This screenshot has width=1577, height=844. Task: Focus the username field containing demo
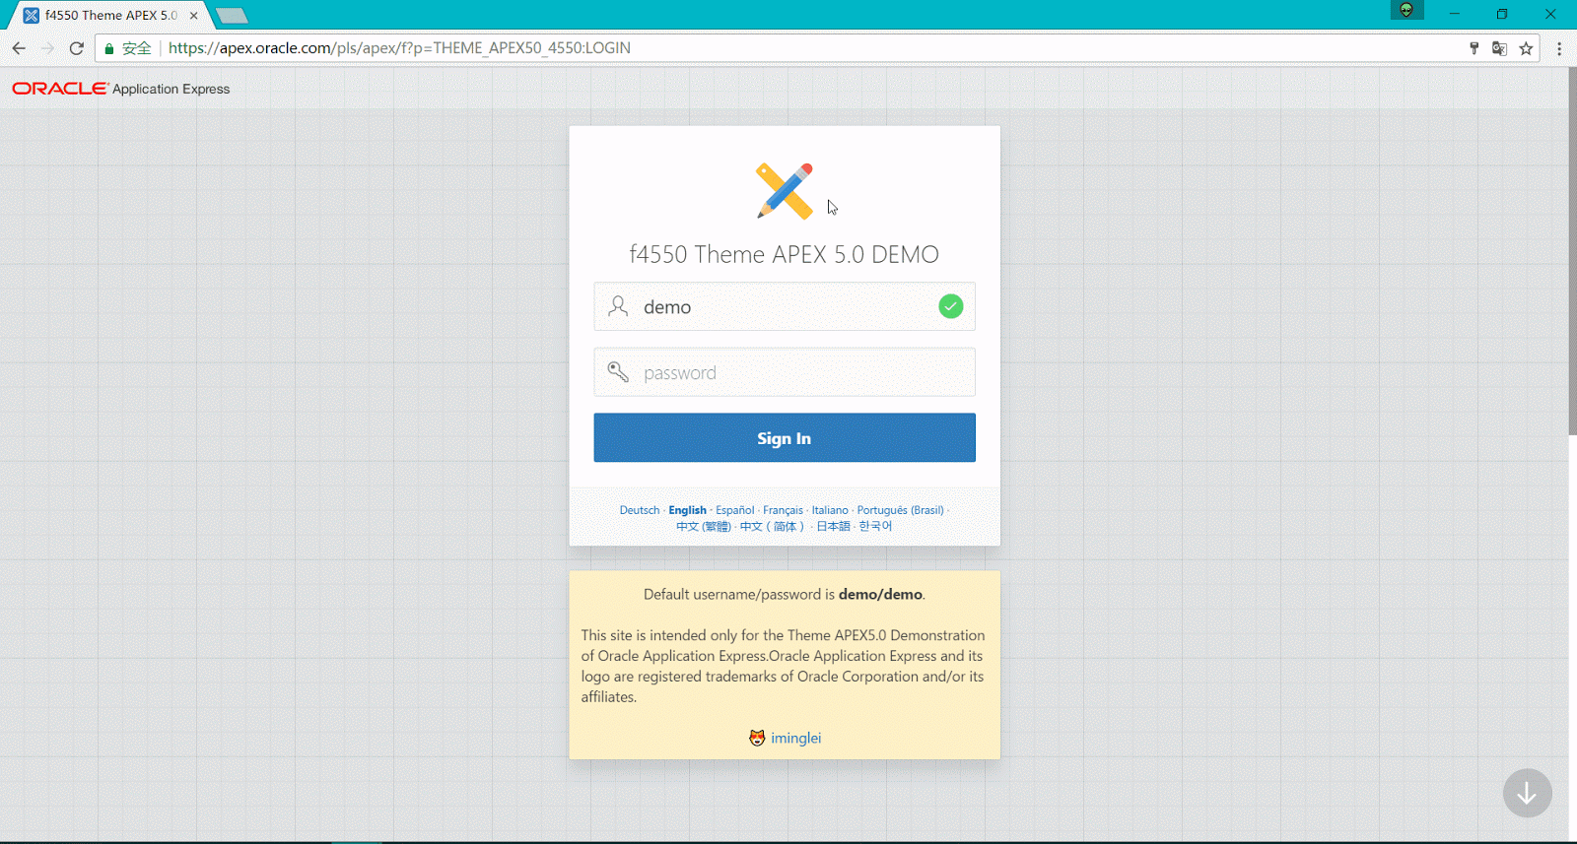coord(785,306)
